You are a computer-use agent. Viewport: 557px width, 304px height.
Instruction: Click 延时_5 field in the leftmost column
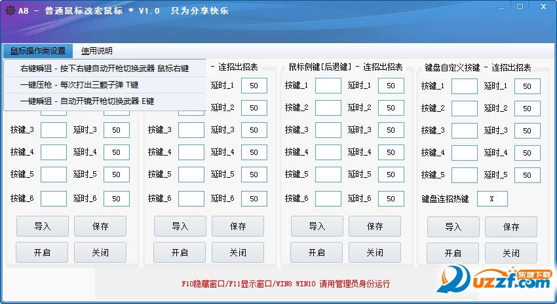point(117,175)
